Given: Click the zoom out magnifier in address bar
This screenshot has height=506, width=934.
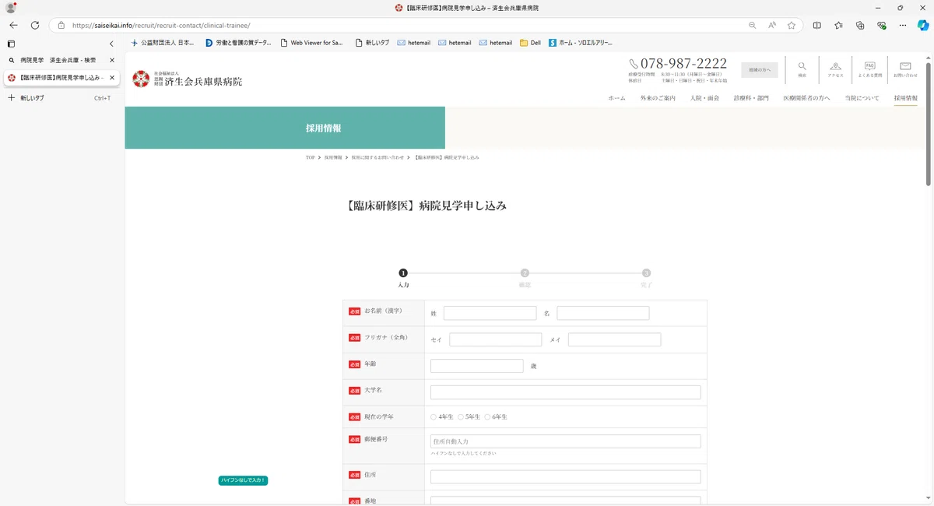Looking at the screenshot, I should click(x=752, y=25).
